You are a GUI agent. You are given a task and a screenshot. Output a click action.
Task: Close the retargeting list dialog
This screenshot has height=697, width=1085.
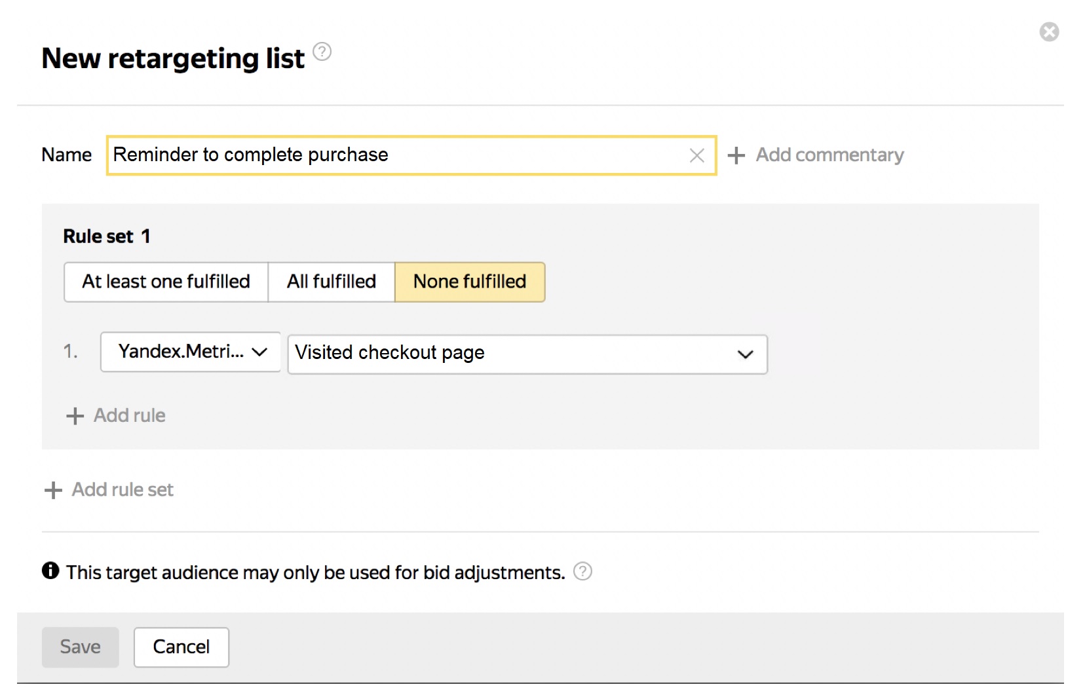[x=1049, y=31]
